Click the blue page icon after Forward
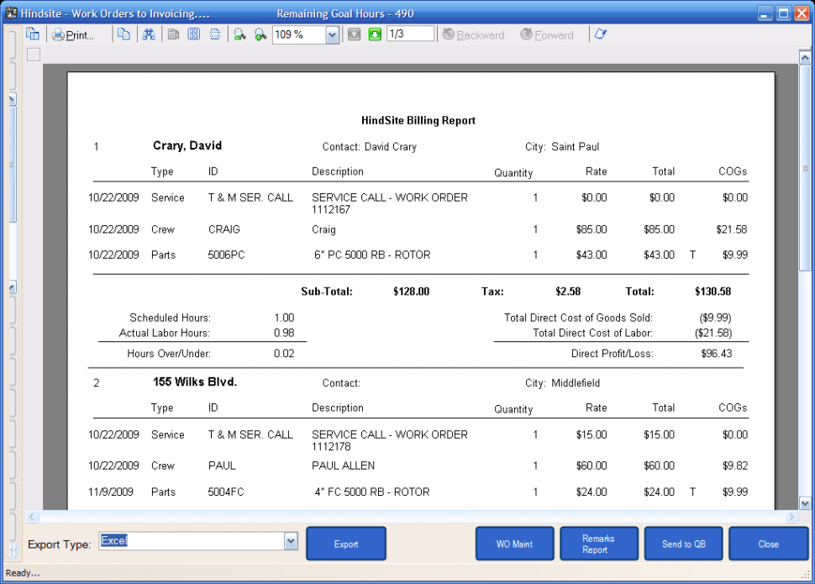 [x=601, y=34]
